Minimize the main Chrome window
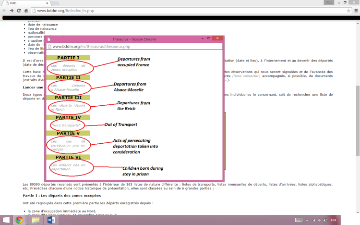Screen dimensions: 360x225 tap(339, 2)
